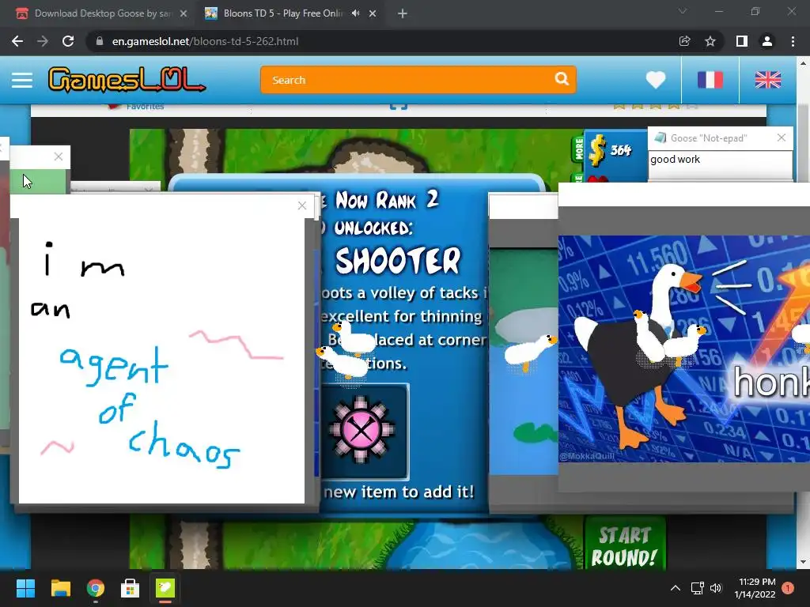
Task: Click the fullscreen icon above the game
Action: 399,107
